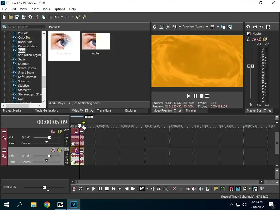The image size is (280, 210).
Task: Click the Record button in the transport bar
Action: click(74, 189)
